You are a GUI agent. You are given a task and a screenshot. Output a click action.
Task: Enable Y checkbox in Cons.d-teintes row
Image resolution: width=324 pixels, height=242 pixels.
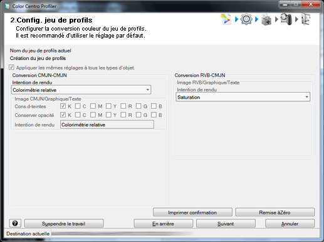pos(108,106)
